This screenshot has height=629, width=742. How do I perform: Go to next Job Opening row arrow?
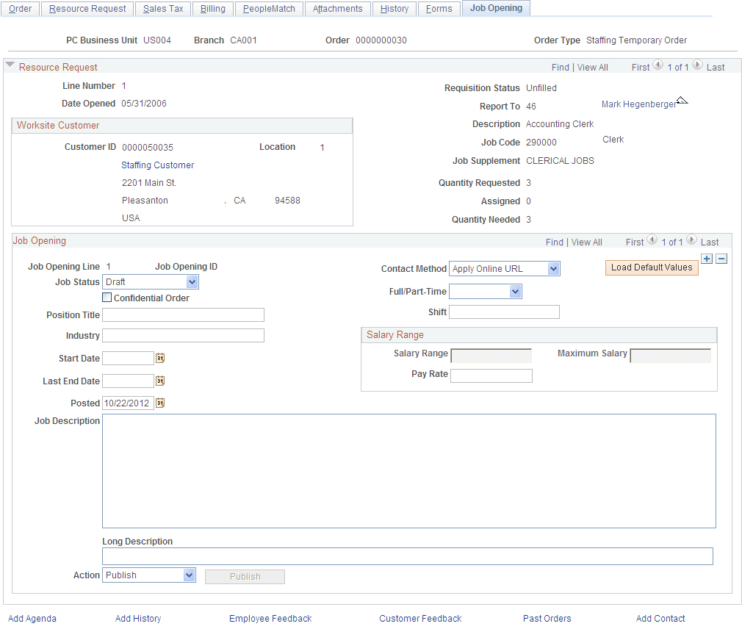click(x=691, y=240)
